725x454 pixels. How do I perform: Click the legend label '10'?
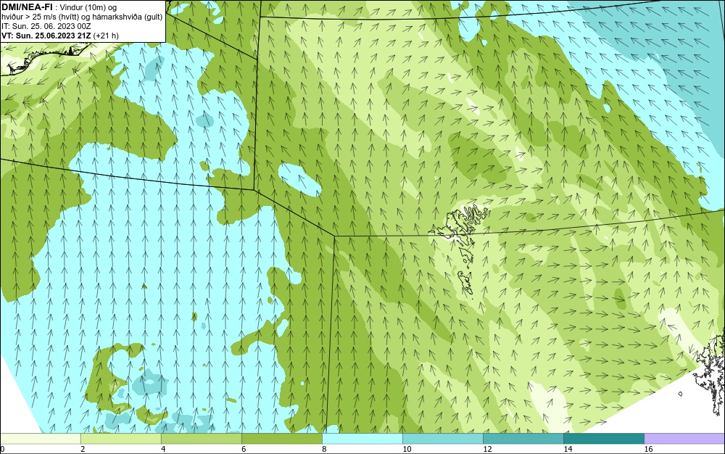click(x=407, y=449)
